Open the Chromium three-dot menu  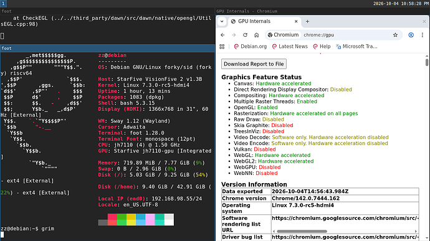[423, 35]
